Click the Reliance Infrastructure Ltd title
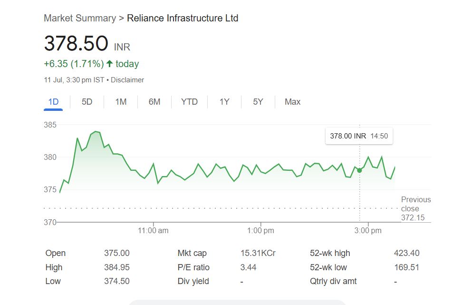 coord(183,18)
